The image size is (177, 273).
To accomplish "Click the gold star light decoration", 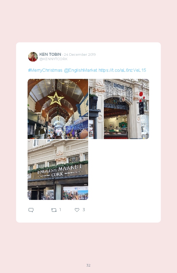I will [x=56, y=99].
